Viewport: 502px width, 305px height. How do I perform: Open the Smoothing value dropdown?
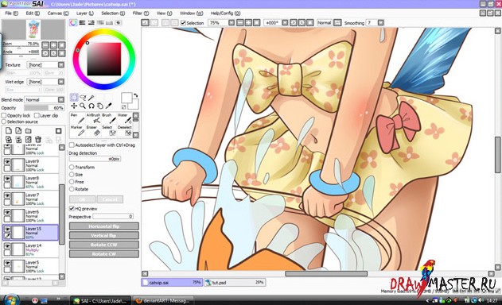(380, 23)
